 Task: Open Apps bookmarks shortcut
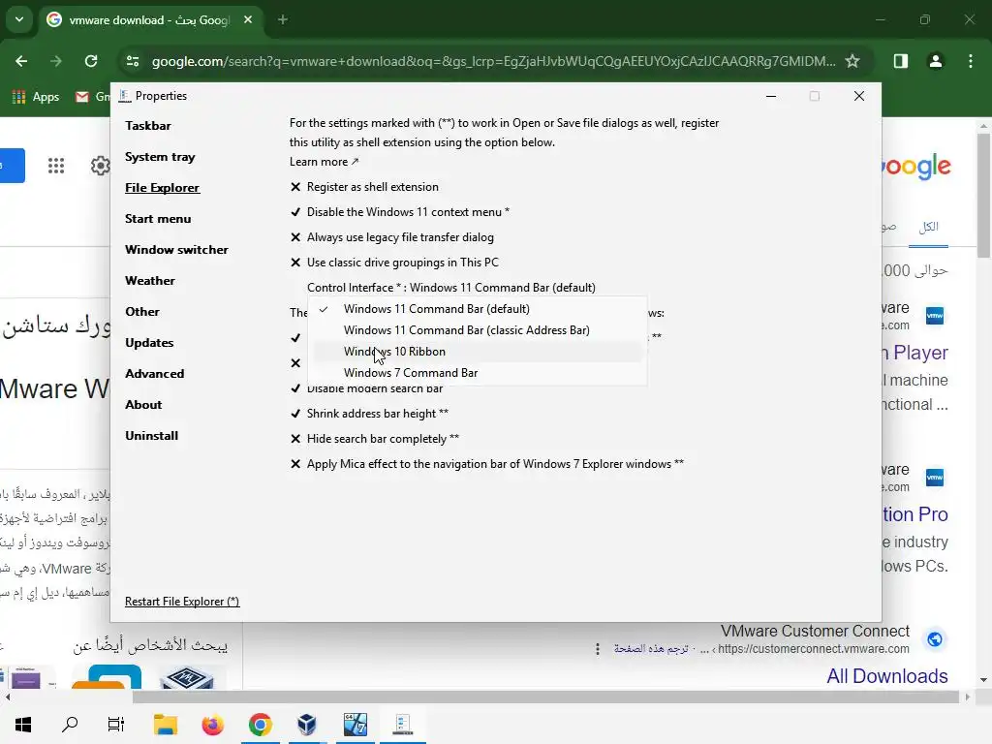click(x=36, y=97)
